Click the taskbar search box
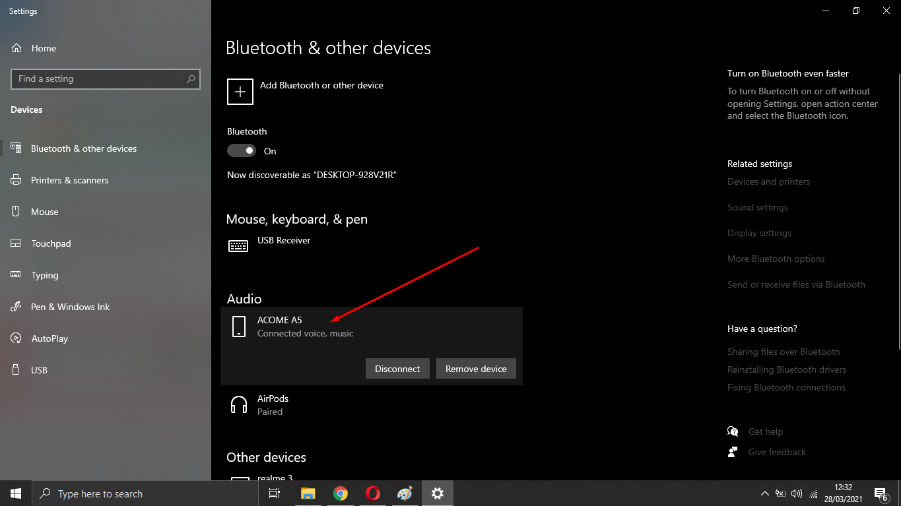 [x=145, y=493]
